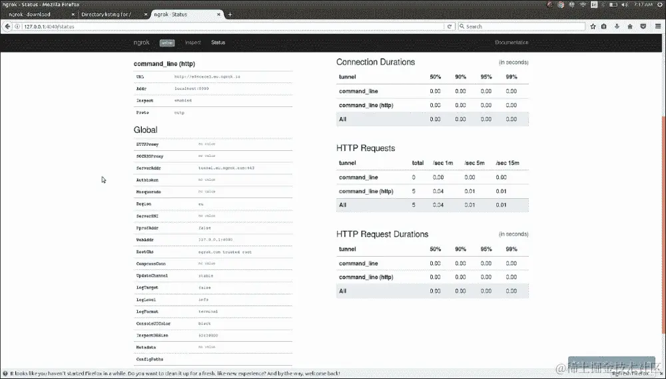This screenshot has height=379, width=666.
Task: Bookmark this page with the star icon
Action: point(593,27)
